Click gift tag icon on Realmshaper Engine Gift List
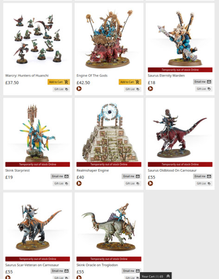Viewport: 219px width, 279px height. [138, 184]
